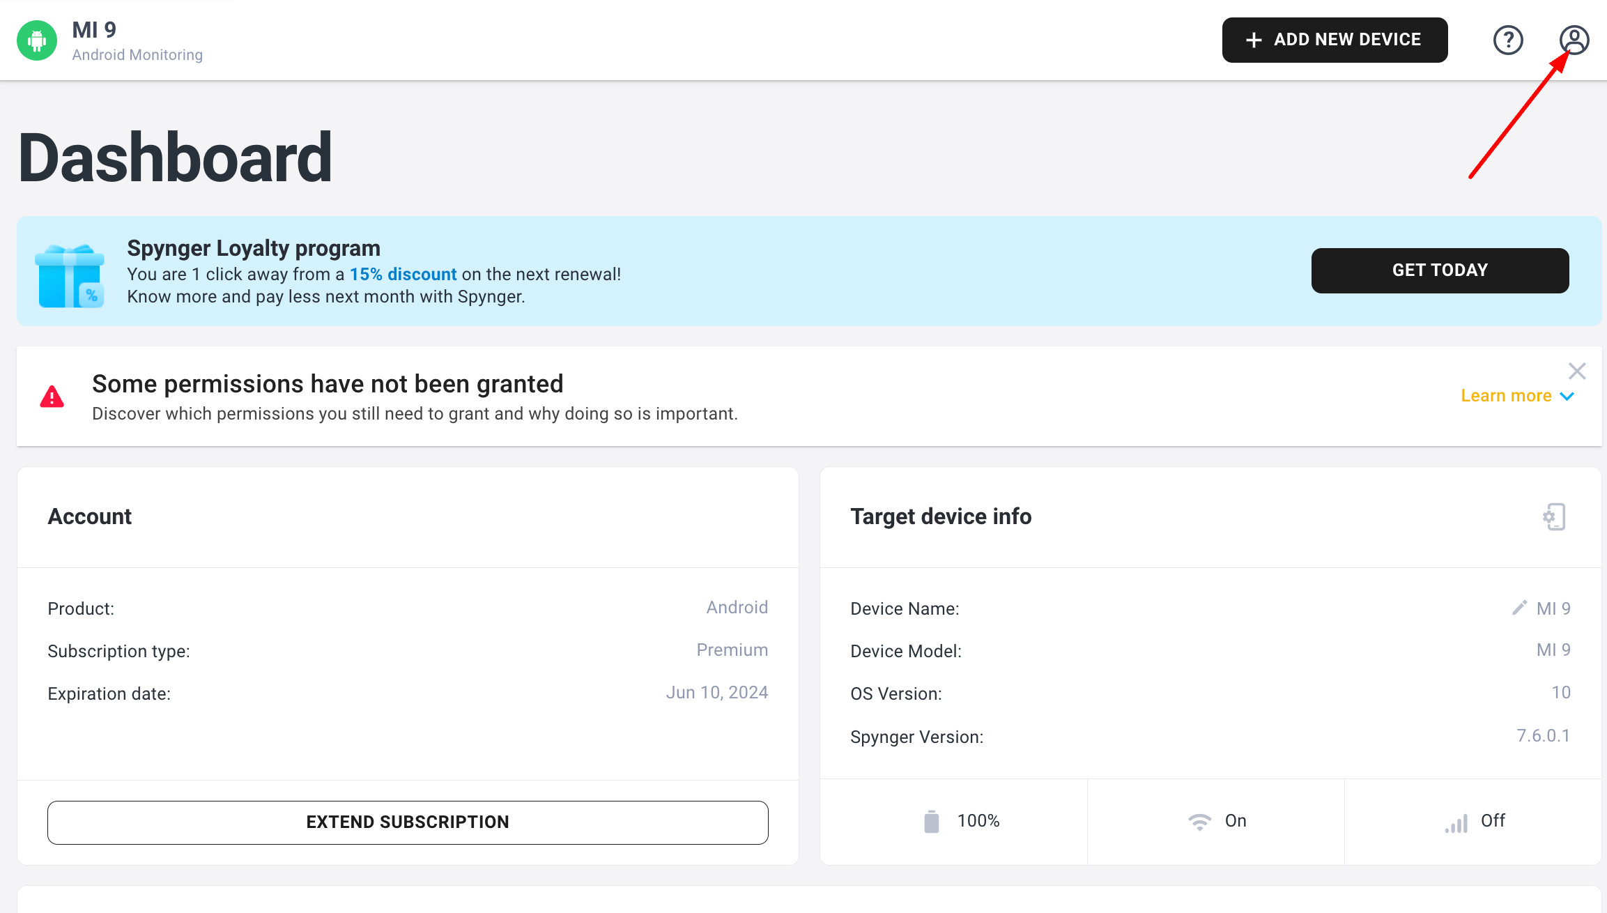This screenshot has height=913, width=1607.
Task: Open target device settings icon
Action: point(1554,517)
